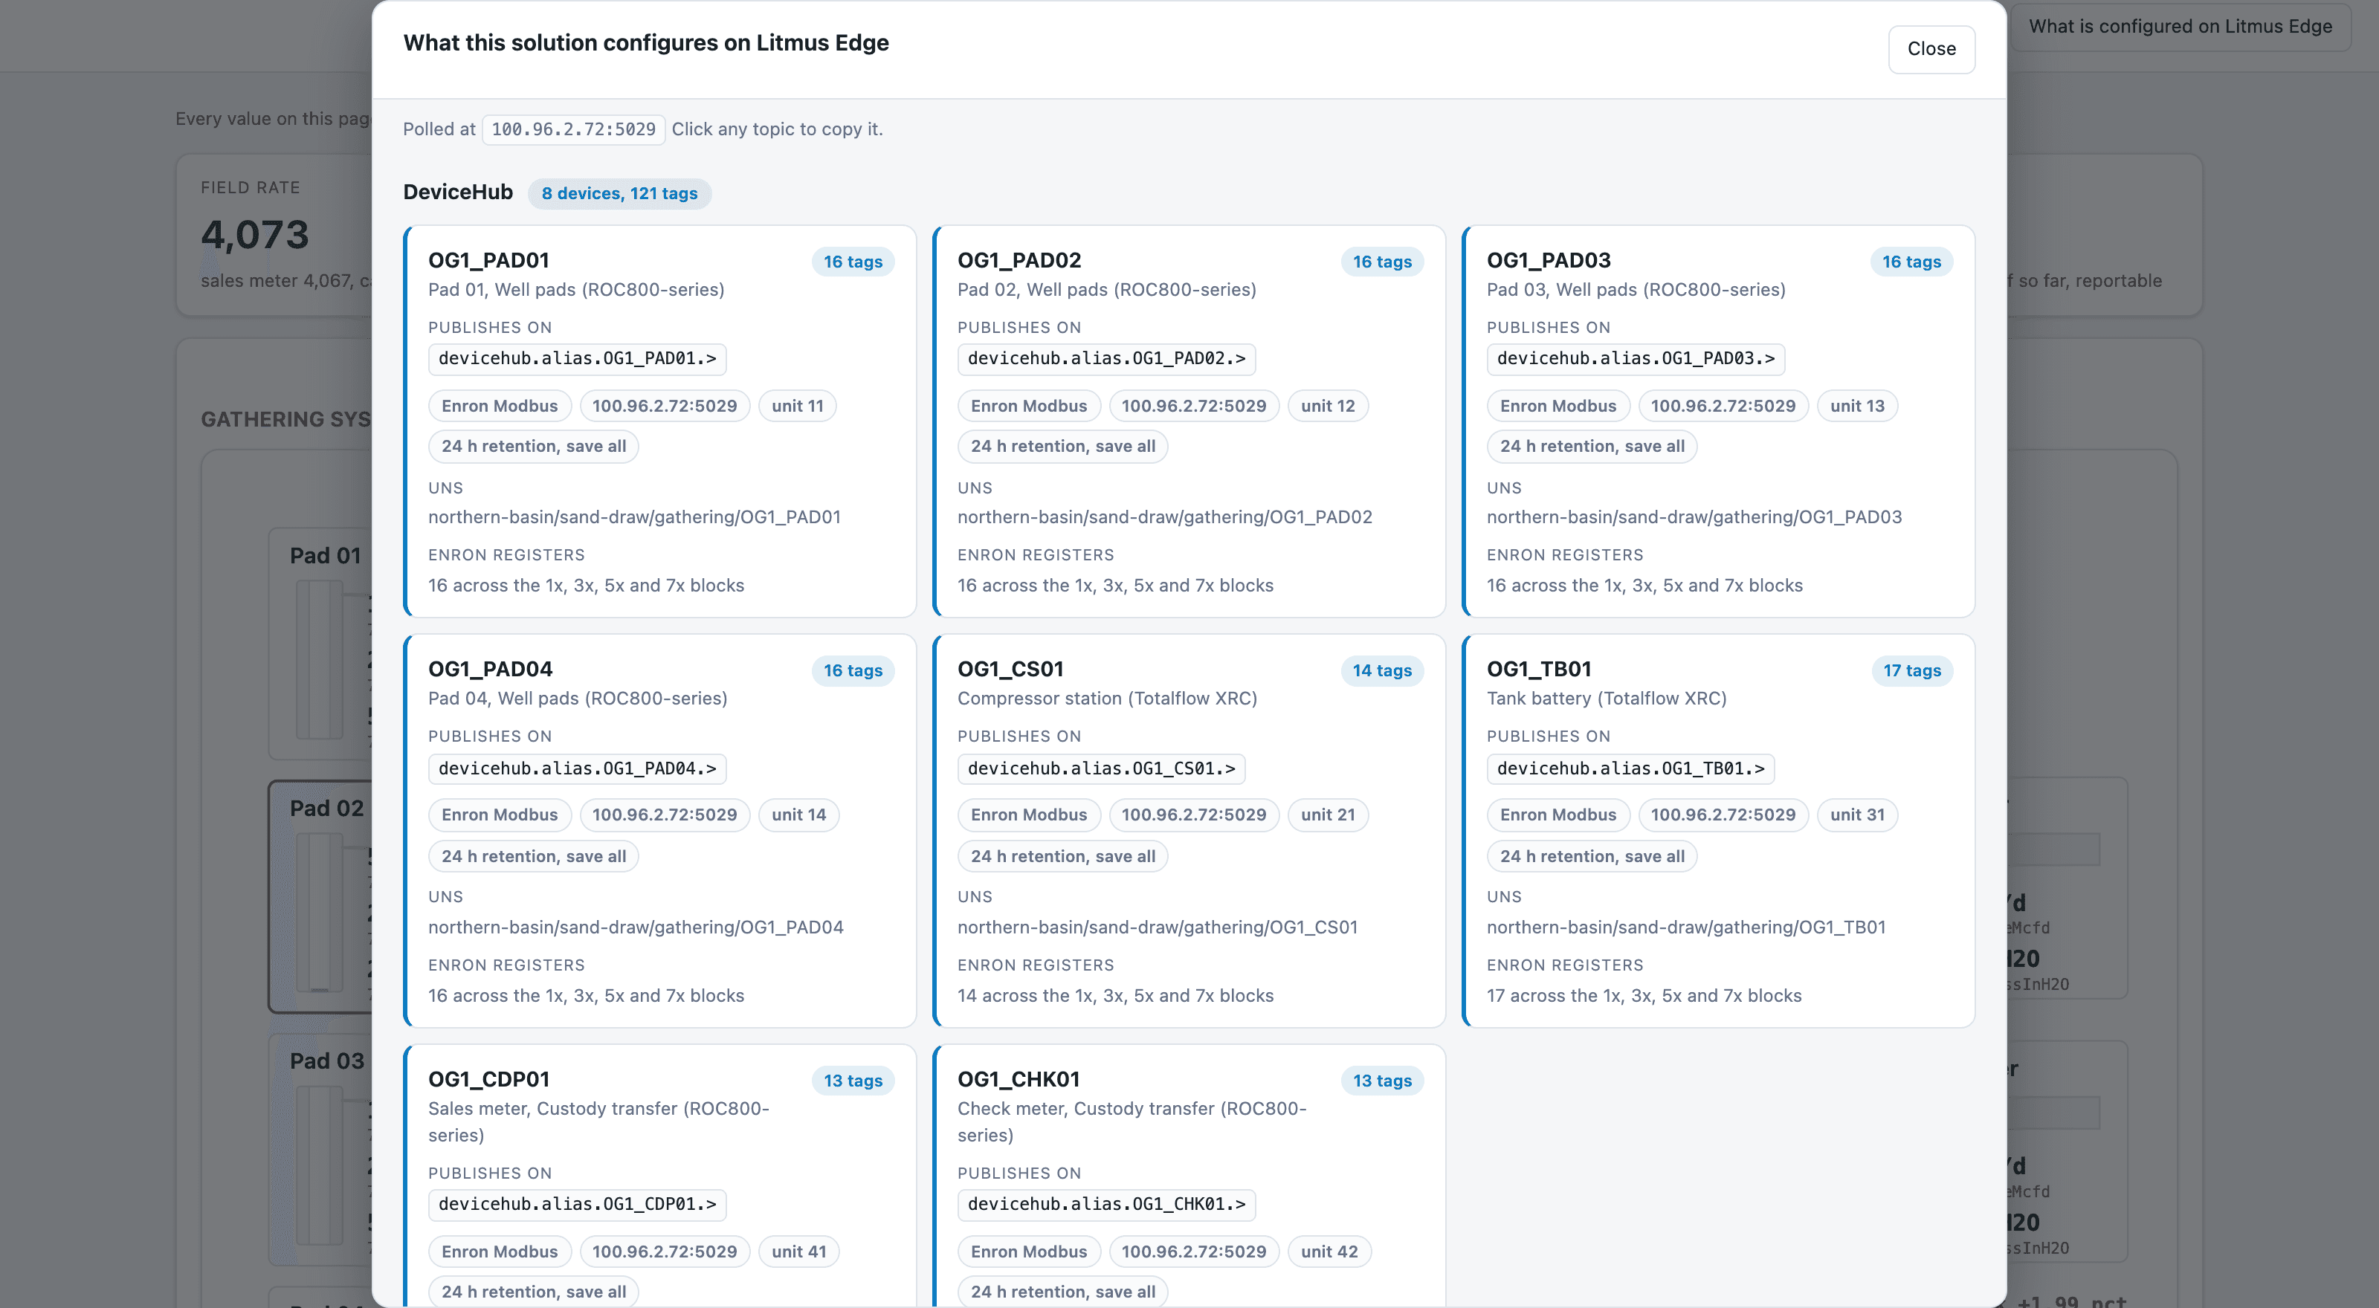Click the field rate value 4,073 in background page
Viewport: 2379px width, 1308px height.
click(x=255, y=234)
